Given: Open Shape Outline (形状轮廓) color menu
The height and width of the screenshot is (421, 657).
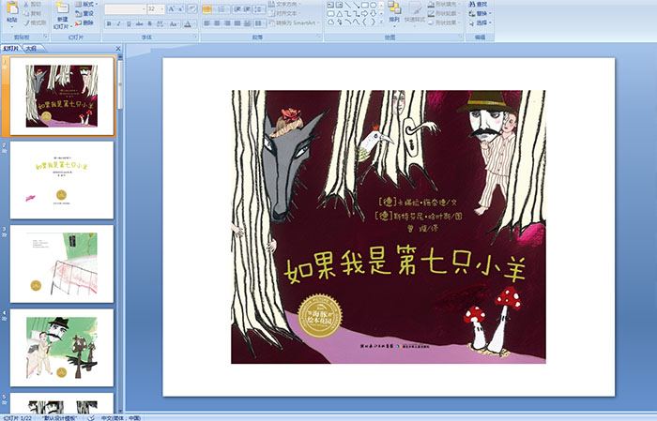Looking at the screenshot, I should [x=443, y=13].
